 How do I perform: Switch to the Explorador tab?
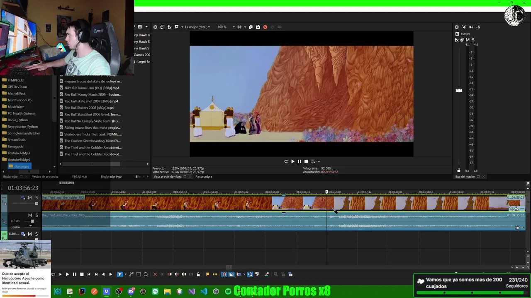(10, 177)
